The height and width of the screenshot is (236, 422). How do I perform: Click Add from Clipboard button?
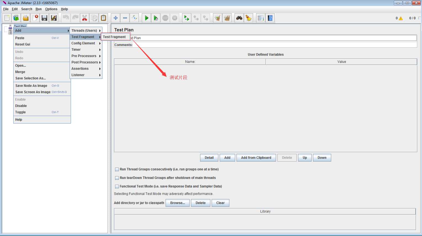click(x=256, y=158)
